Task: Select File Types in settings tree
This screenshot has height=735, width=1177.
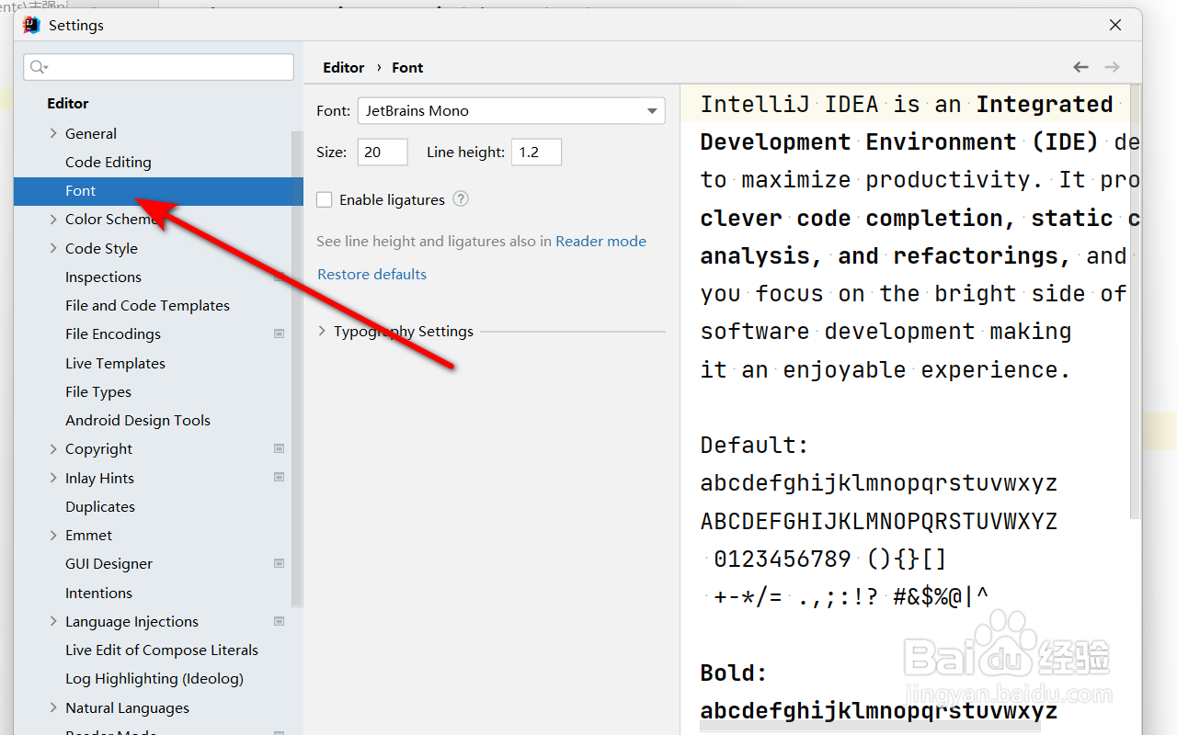Action: [x=98, y=391]
